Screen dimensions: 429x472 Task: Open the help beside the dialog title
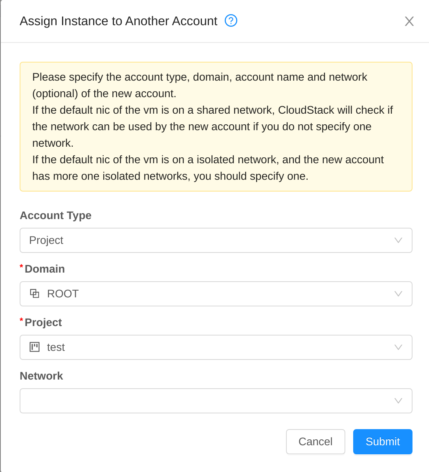(231, 21)
